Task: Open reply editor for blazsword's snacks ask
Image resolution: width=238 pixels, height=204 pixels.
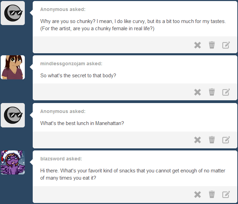Action: tap(226, 194)
